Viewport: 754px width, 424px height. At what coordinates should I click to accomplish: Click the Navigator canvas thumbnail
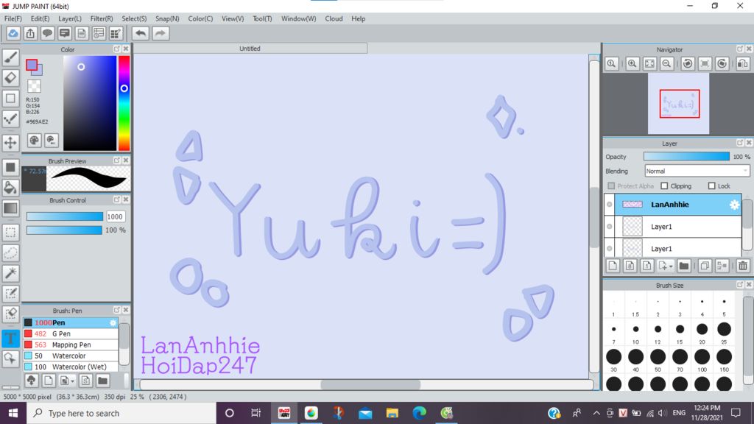click(678, 104)
